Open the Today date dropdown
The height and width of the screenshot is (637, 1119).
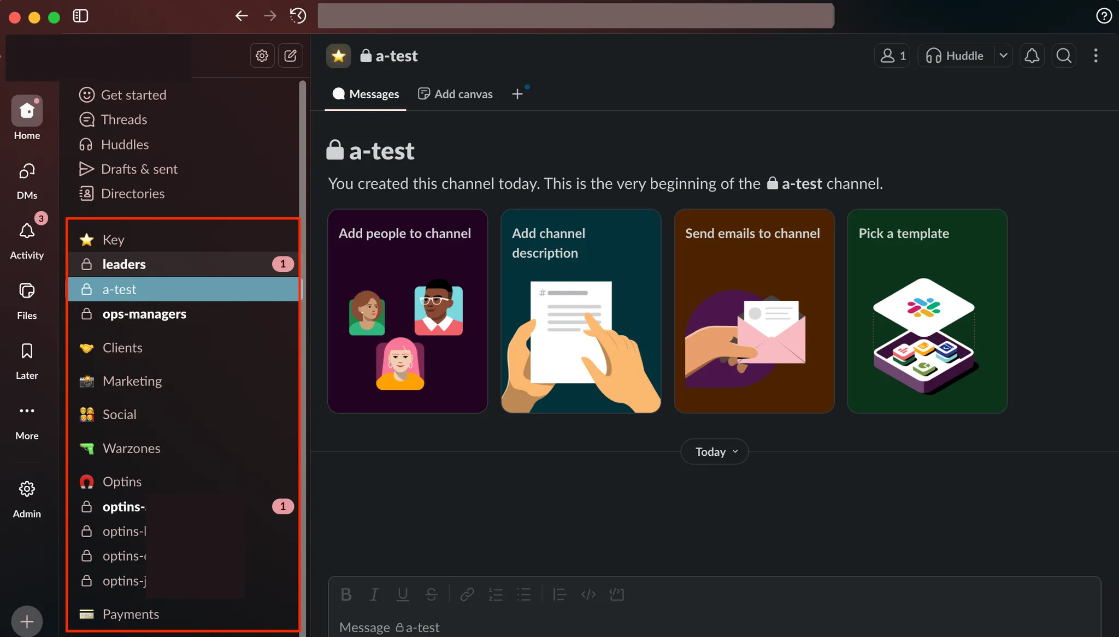(x=714, y=452)
